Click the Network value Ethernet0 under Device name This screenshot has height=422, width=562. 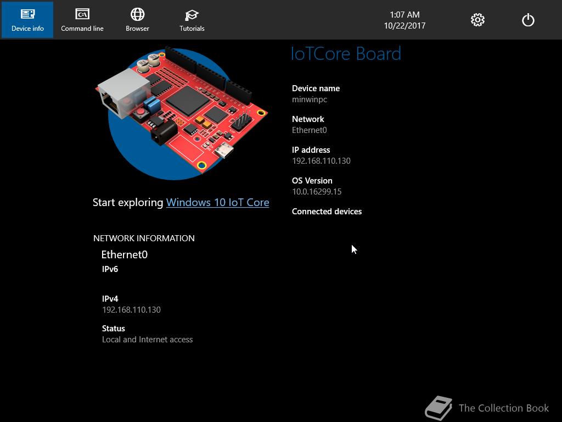310,130
